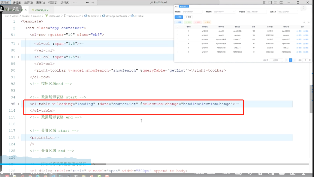314x177 pixels.
Task: Navigate forward with the right arrow
Action: point(93,2)
